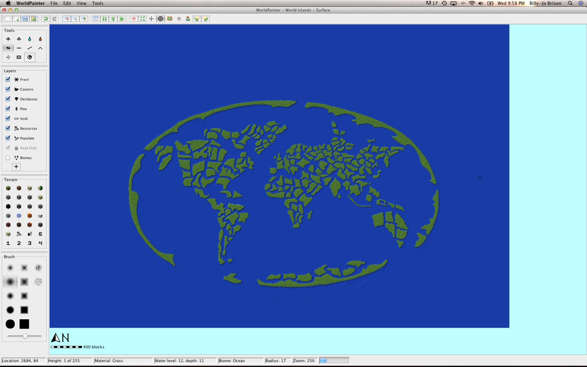Select the Grass terrain swatch
This screenshot has width=587, height=367.
8,188
